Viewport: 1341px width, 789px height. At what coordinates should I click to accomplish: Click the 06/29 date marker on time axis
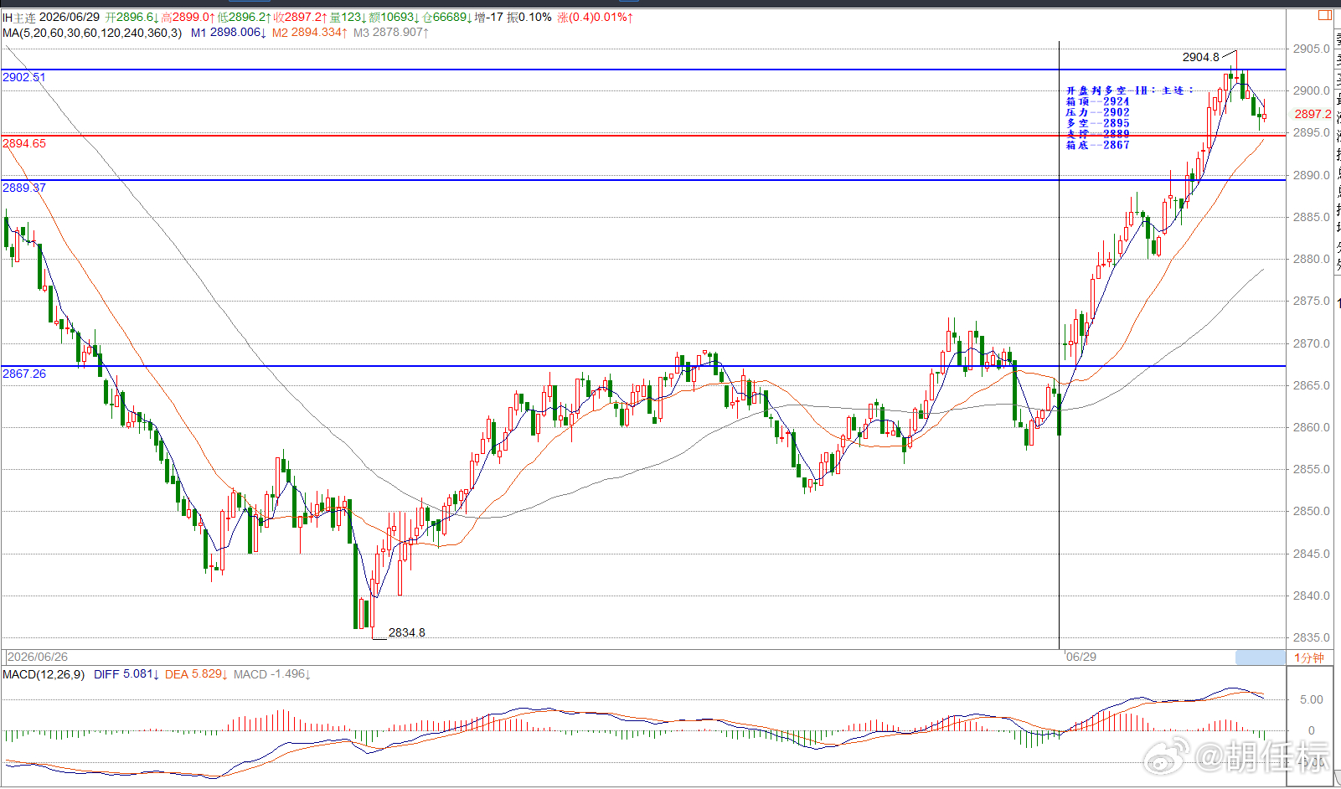pos(1081,657)
